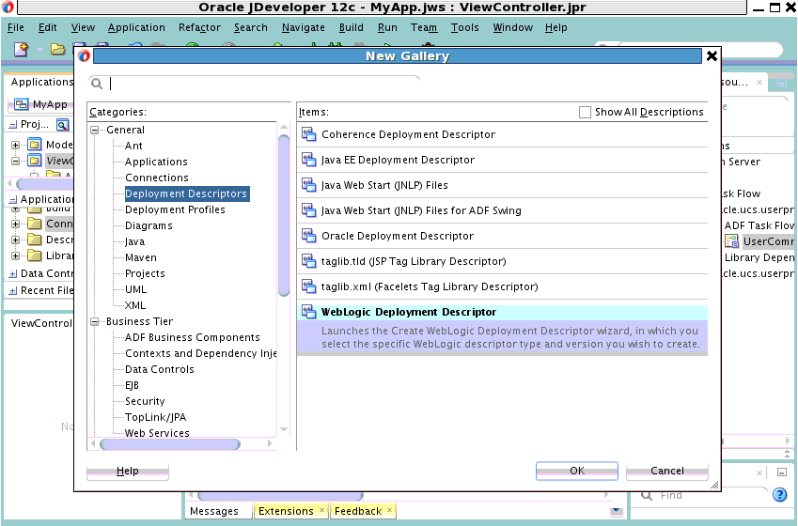The width and height of the screenshot is (798, 526).
Task: Click the Java EE Deployment Descriptor icon
Action: pos(309,160)
